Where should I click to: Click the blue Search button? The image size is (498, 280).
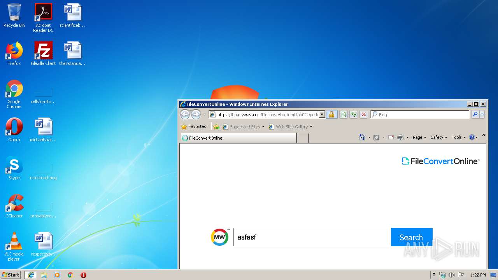tap(411, 237)
